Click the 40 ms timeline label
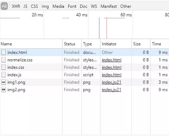Viewport: 169px width, 139px height. 82,15
